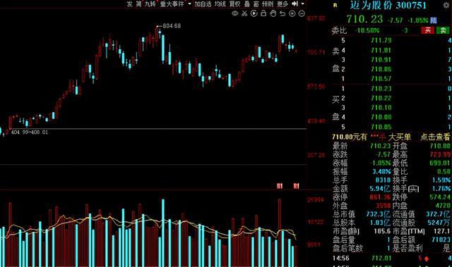The width and height of the screenshot is (452, 267).
Task: Toggle the eye visibility icon above the chart
Action: click(x=235, y=13)
